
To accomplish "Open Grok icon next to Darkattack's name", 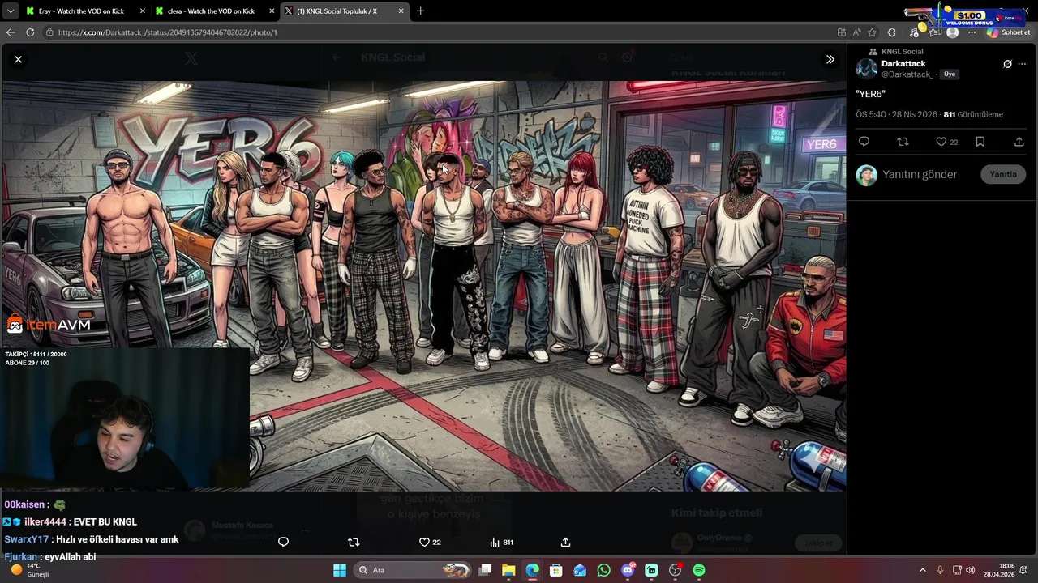I will click(1007, 64).
